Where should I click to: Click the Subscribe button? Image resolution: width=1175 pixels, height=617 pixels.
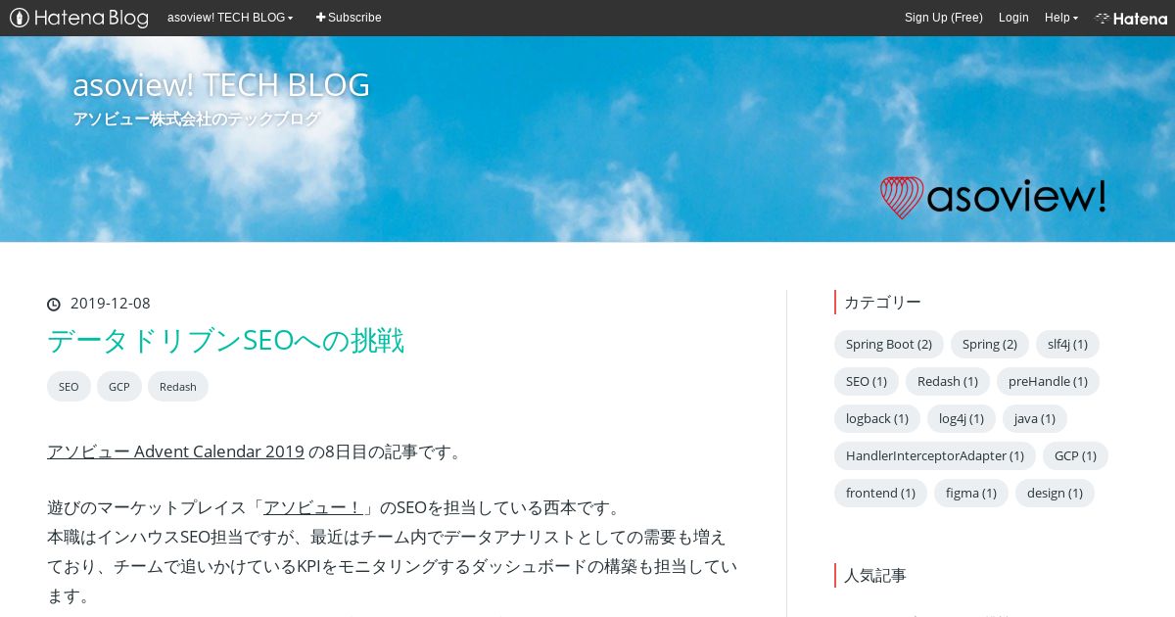tap(349, 18)
